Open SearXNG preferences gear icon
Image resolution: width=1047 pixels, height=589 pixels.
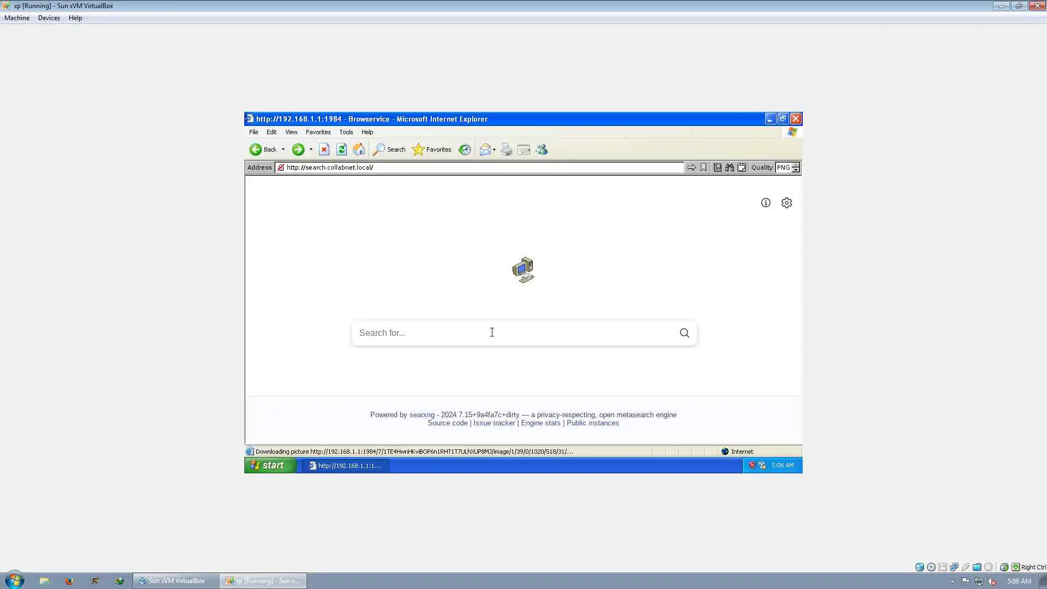point(786,203)
